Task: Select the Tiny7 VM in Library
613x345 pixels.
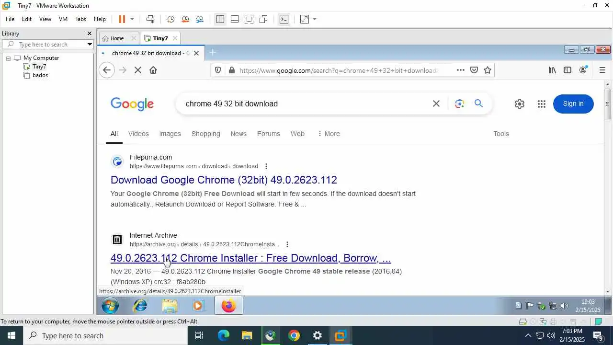Action: (x=39, y=67)
